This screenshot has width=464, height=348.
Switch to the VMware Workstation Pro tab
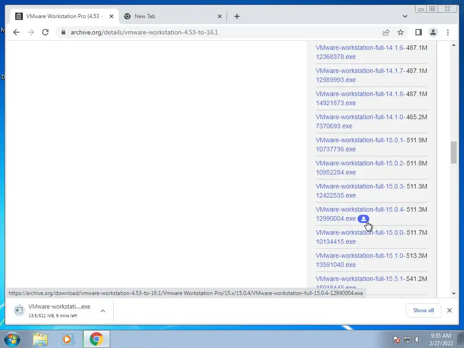(x=64, y=16)
